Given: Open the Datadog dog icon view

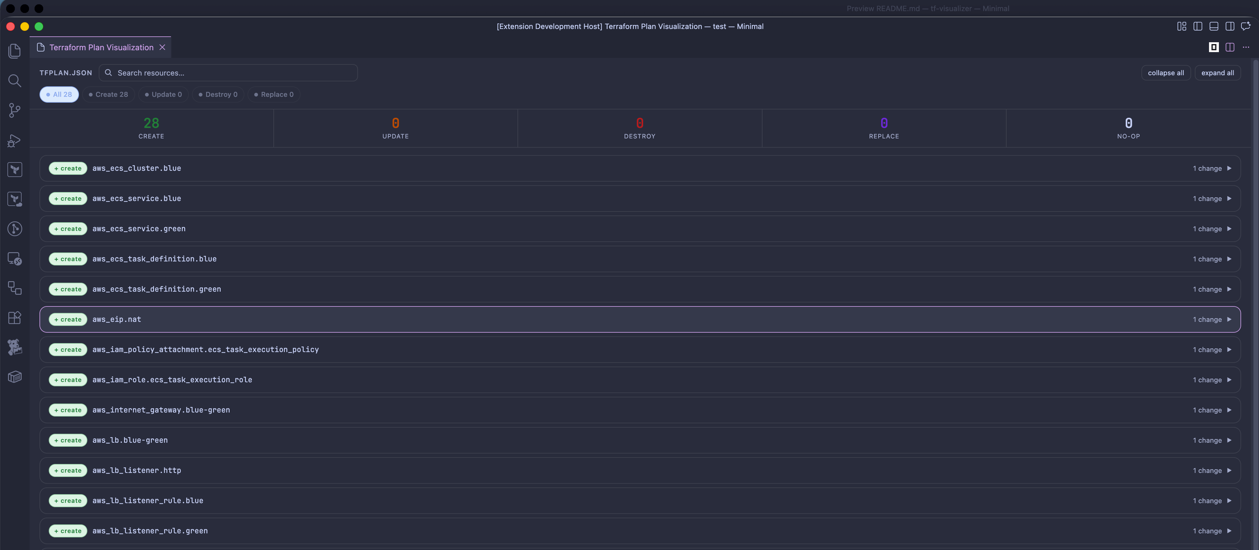Looking at the screenshot, I should point(15,347).
